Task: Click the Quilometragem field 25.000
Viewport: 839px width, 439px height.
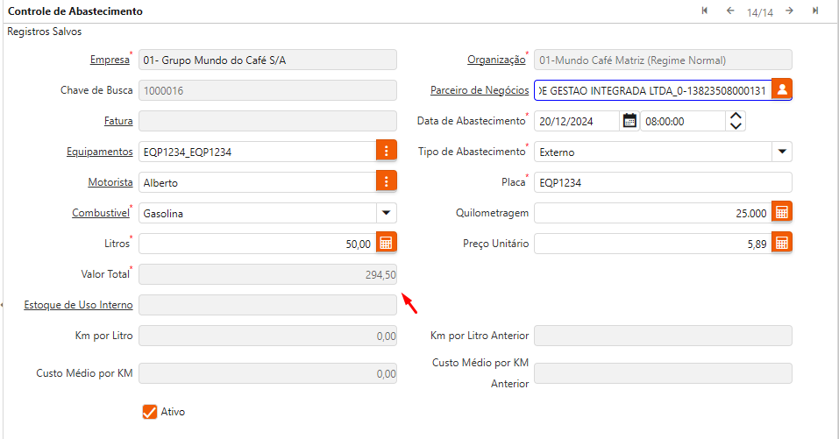Action: coord(653,213)
